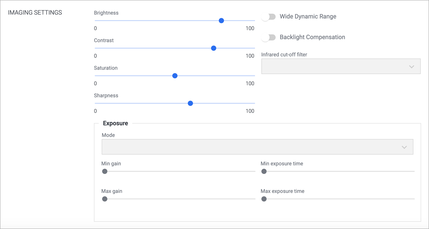Screen dimensions: 429x229
Task: Open the Infrared cut-off filter dropdown
Action: (340, 66)
